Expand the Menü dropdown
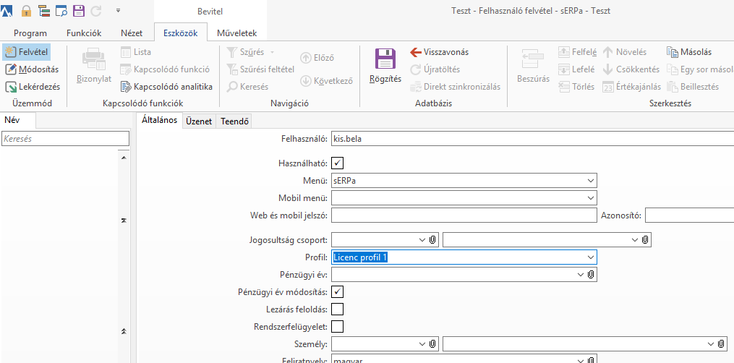Screen dimensions: 734x363 [x=591, y=181]
